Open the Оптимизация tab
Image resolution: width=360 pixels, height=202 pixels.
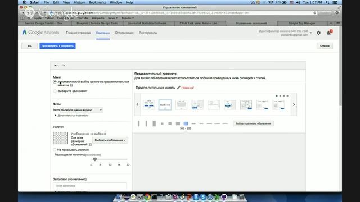tap(124, 33)
